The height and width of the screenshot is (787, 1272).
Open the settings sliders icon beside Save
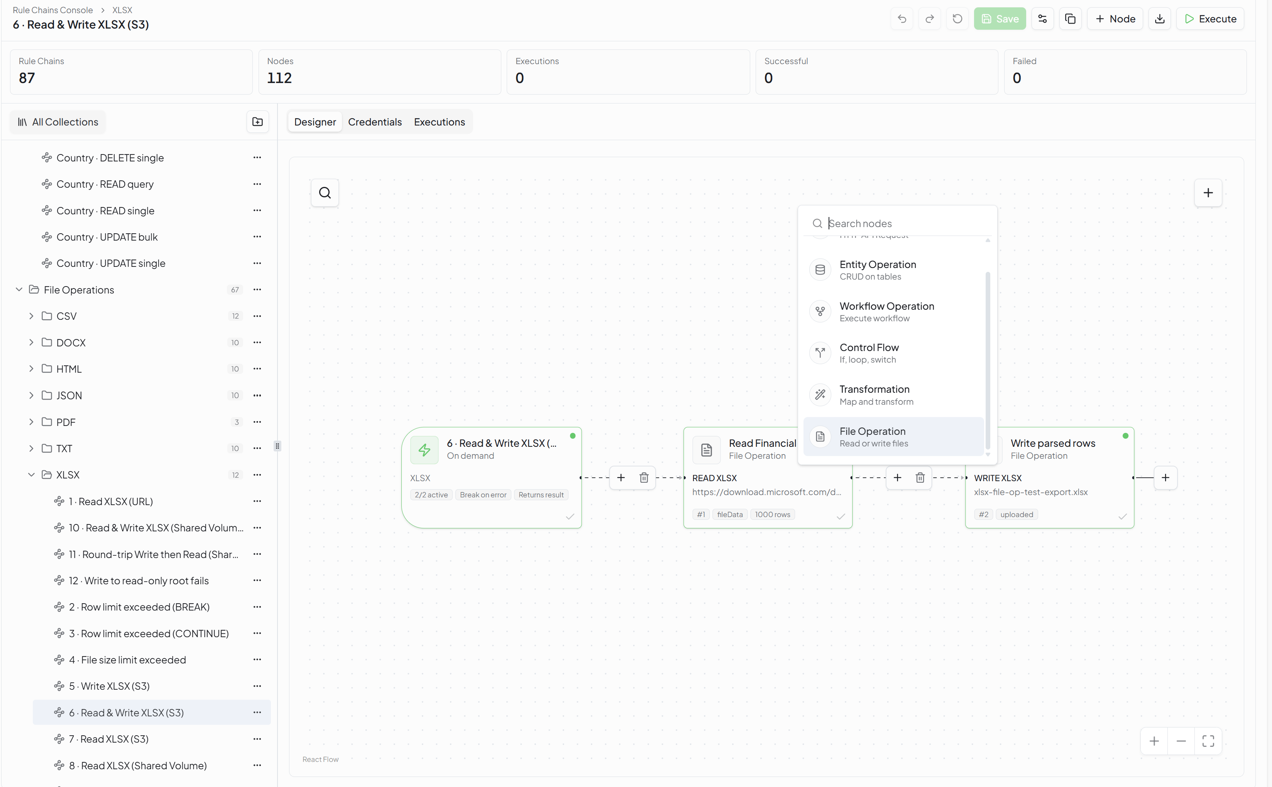pyautogui.click(x=1042, y=19)
